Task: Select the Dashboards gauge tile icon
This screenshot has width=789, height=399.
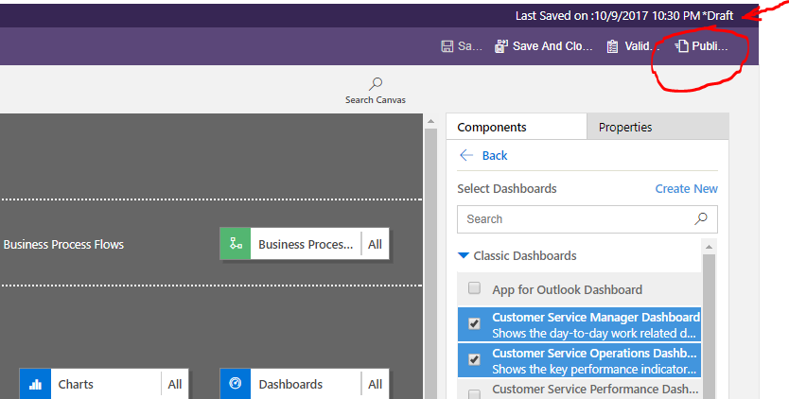Action: tap(235, 384)
